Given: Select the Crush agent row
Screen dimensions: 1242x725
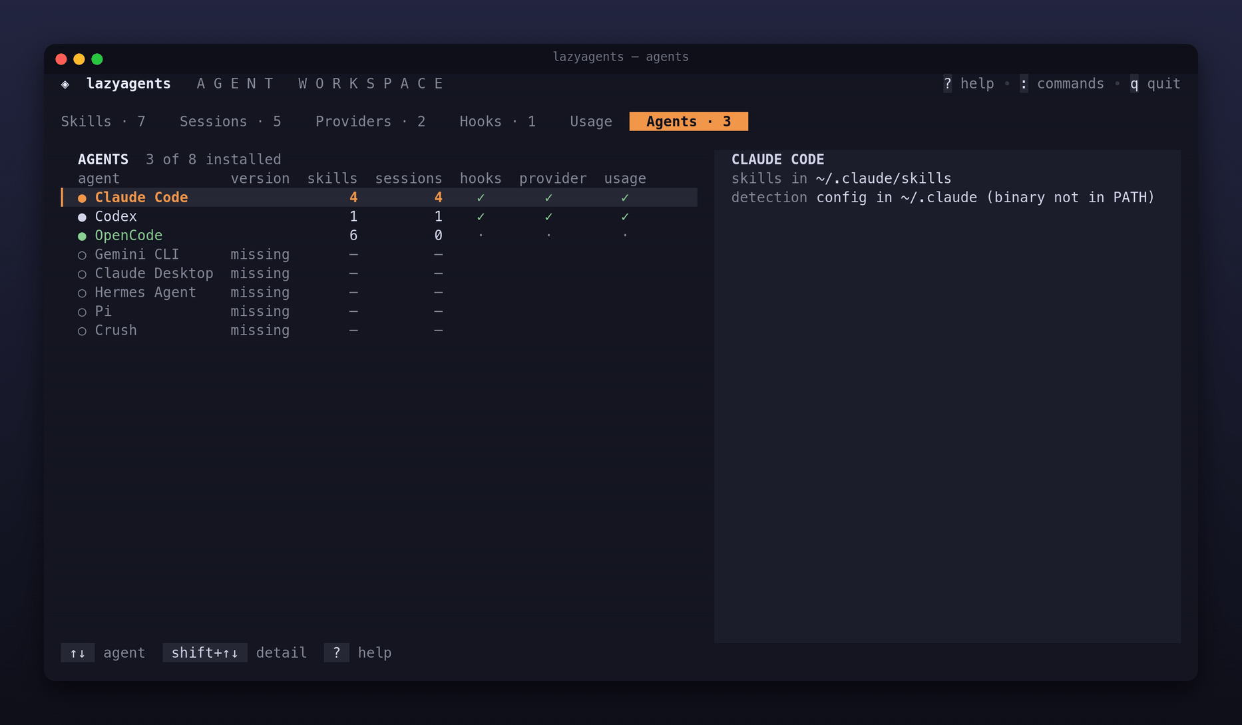Looking at the screenshot, I should (379, 331).
